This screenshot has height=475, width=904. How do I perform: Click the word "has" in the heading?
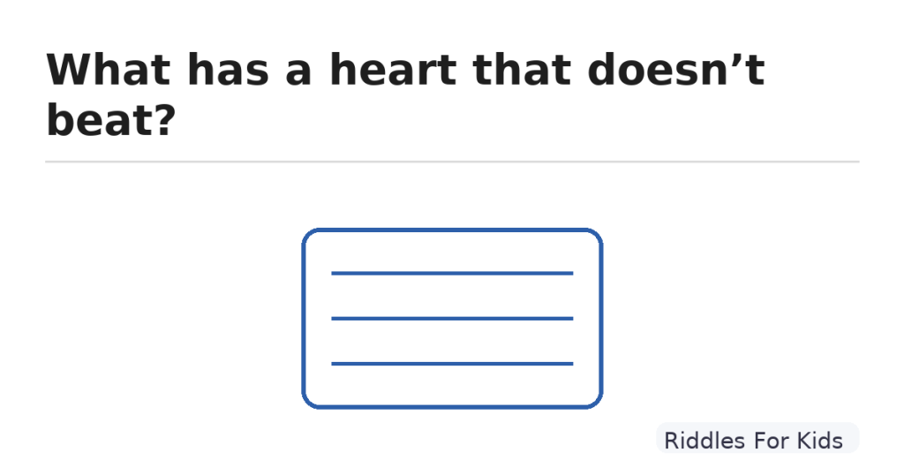click(228, 70)
